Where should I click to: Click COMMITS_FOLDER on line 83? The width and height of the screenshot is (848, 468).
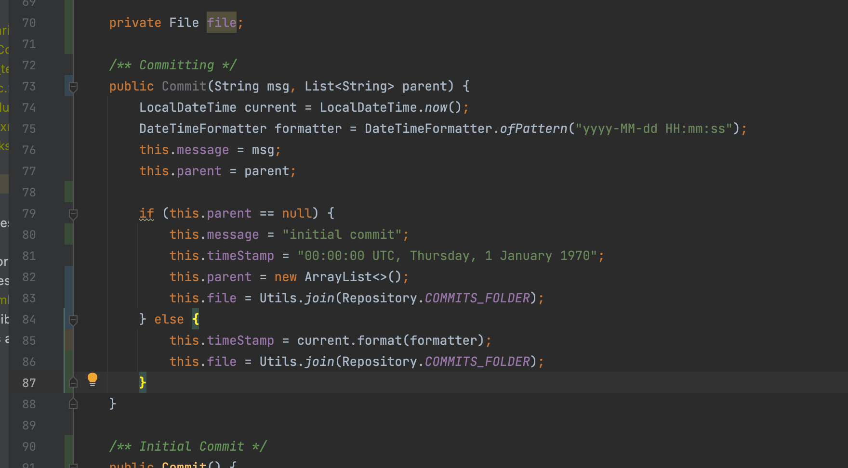(x=477, y=298)
